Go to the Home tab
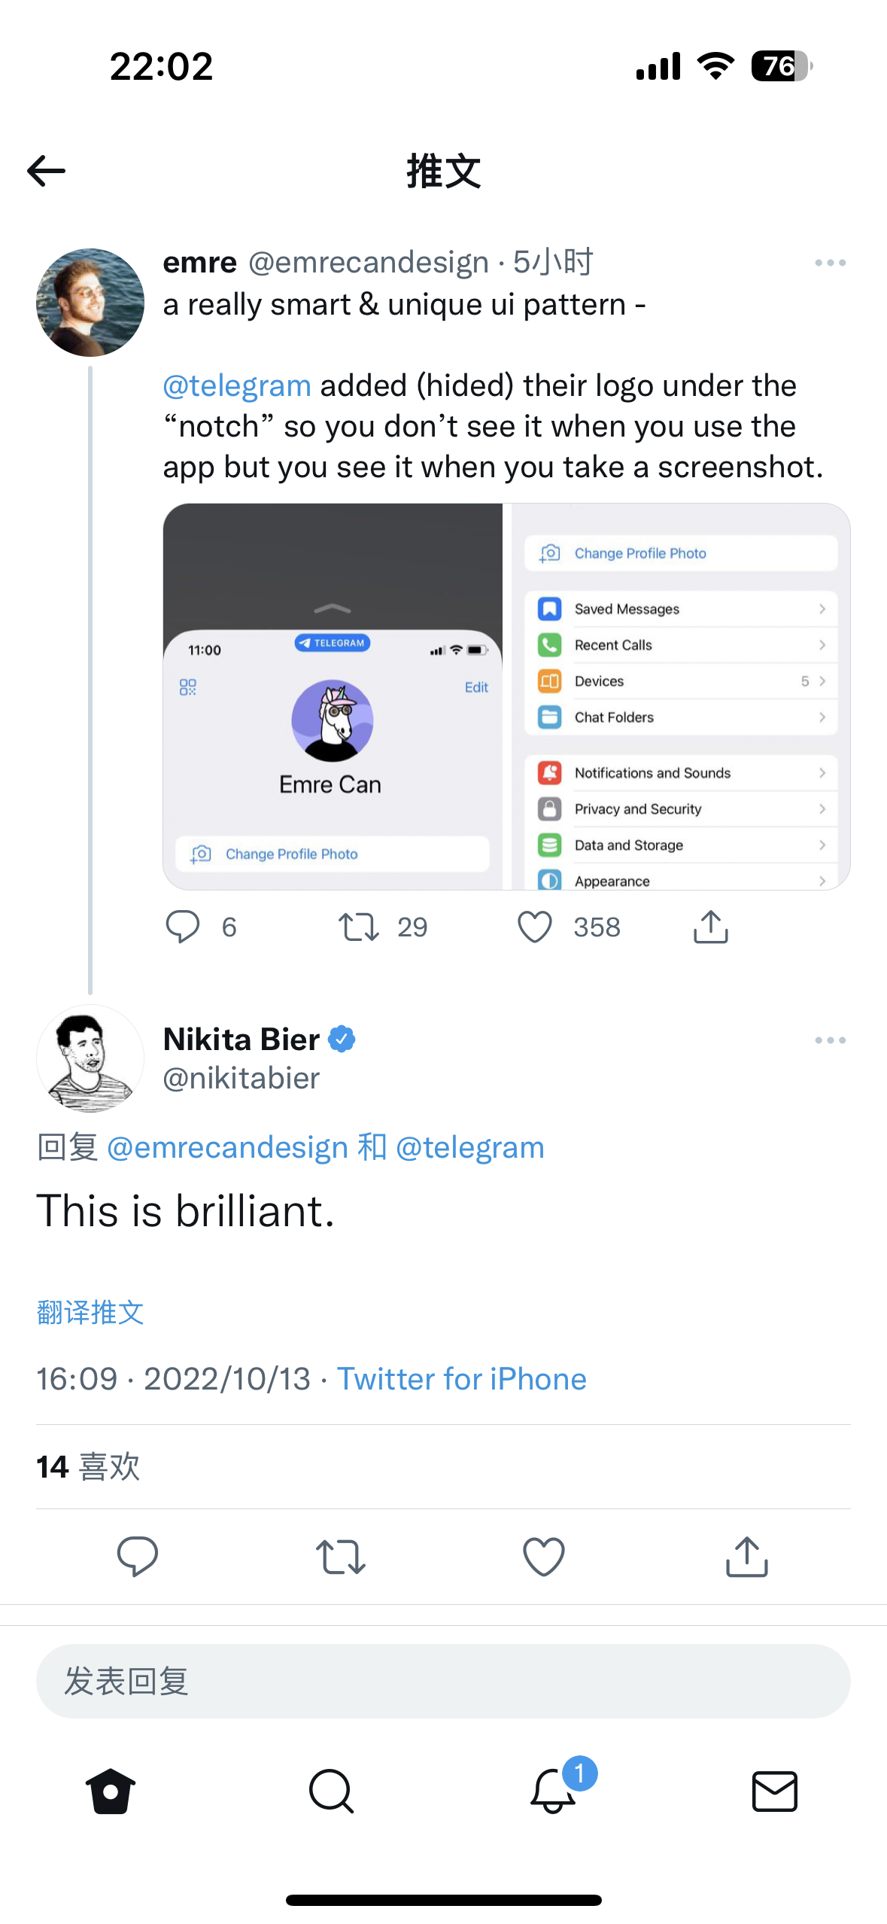The height and width of the screenshot is (1924, 887). (x=111, y=1791)
